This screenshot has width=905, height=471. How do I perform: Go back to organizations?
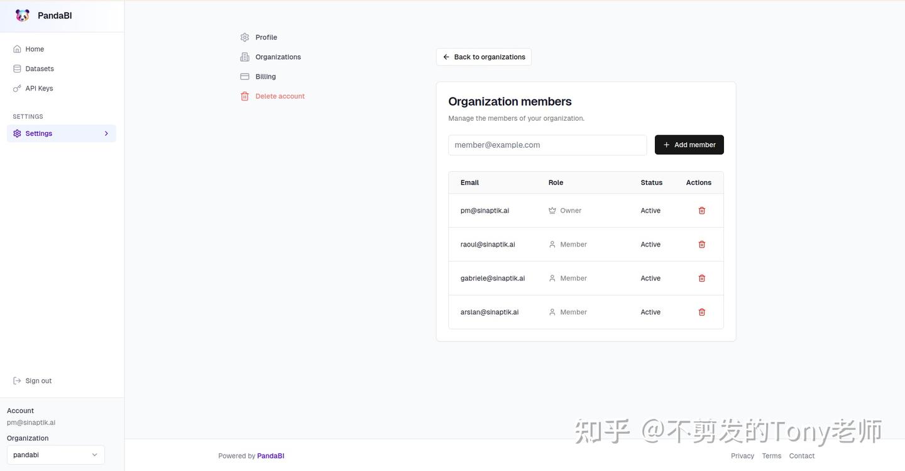click(484, 57)
